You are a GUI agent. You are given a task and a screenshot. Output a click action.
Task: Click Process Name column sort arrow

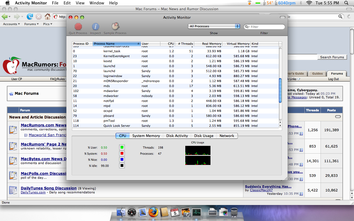coord(138,44)
